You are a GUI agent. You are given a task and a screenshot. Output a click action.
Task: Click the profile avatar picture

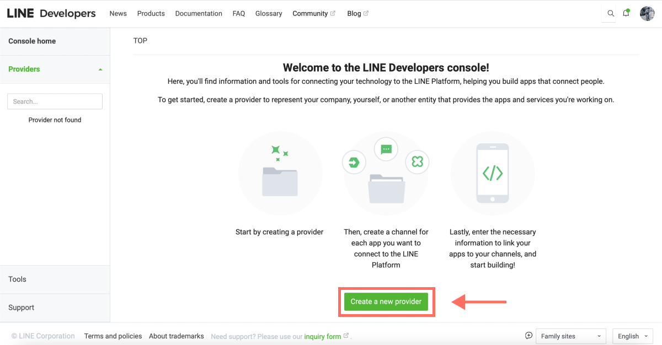click(647, 13)
